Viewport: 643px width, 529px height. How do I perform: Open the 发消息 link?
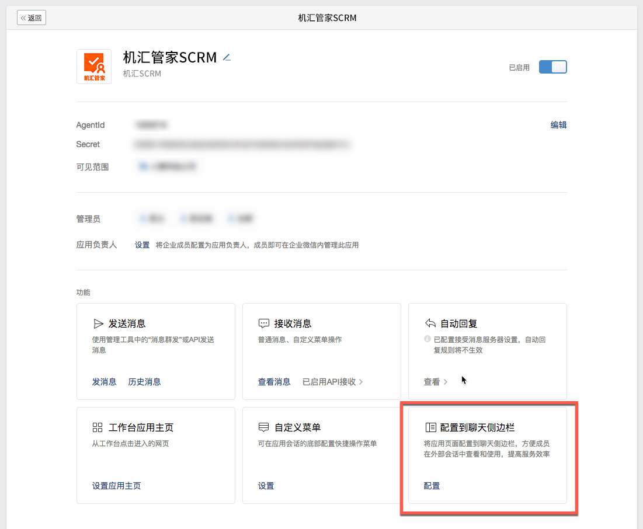tap(104, 382)
